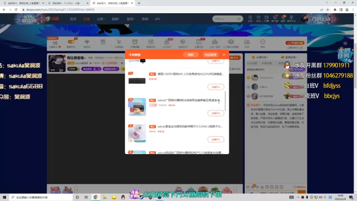357x201 pixels.
Task: Click 商品管理 in shopping popup
Action: (x=210, y=55)
